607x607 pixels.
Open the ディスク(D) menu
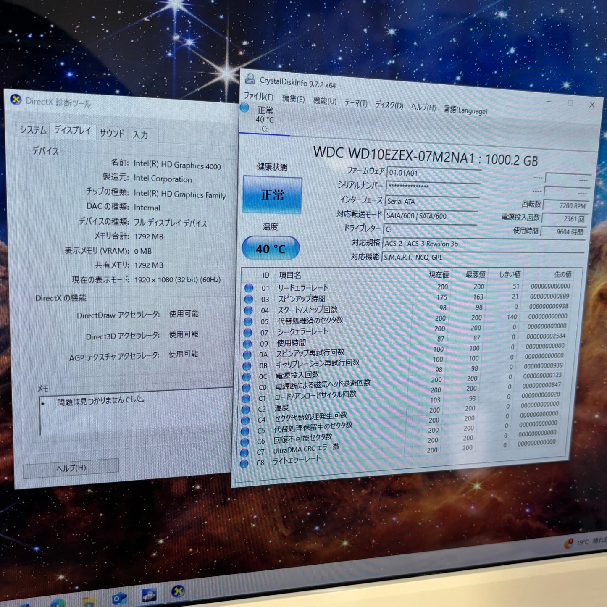coord(389,105)
